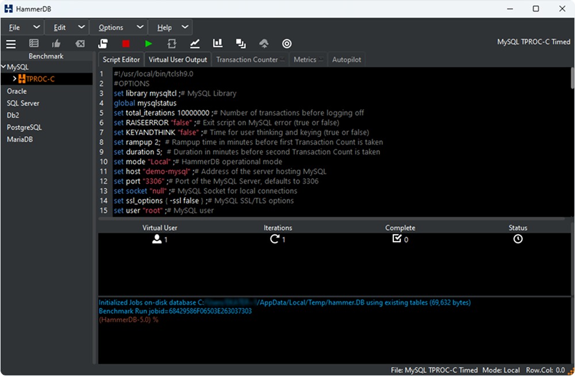Click the HammerDB logo in title bar
575x376 pixels.
point(9,9)
